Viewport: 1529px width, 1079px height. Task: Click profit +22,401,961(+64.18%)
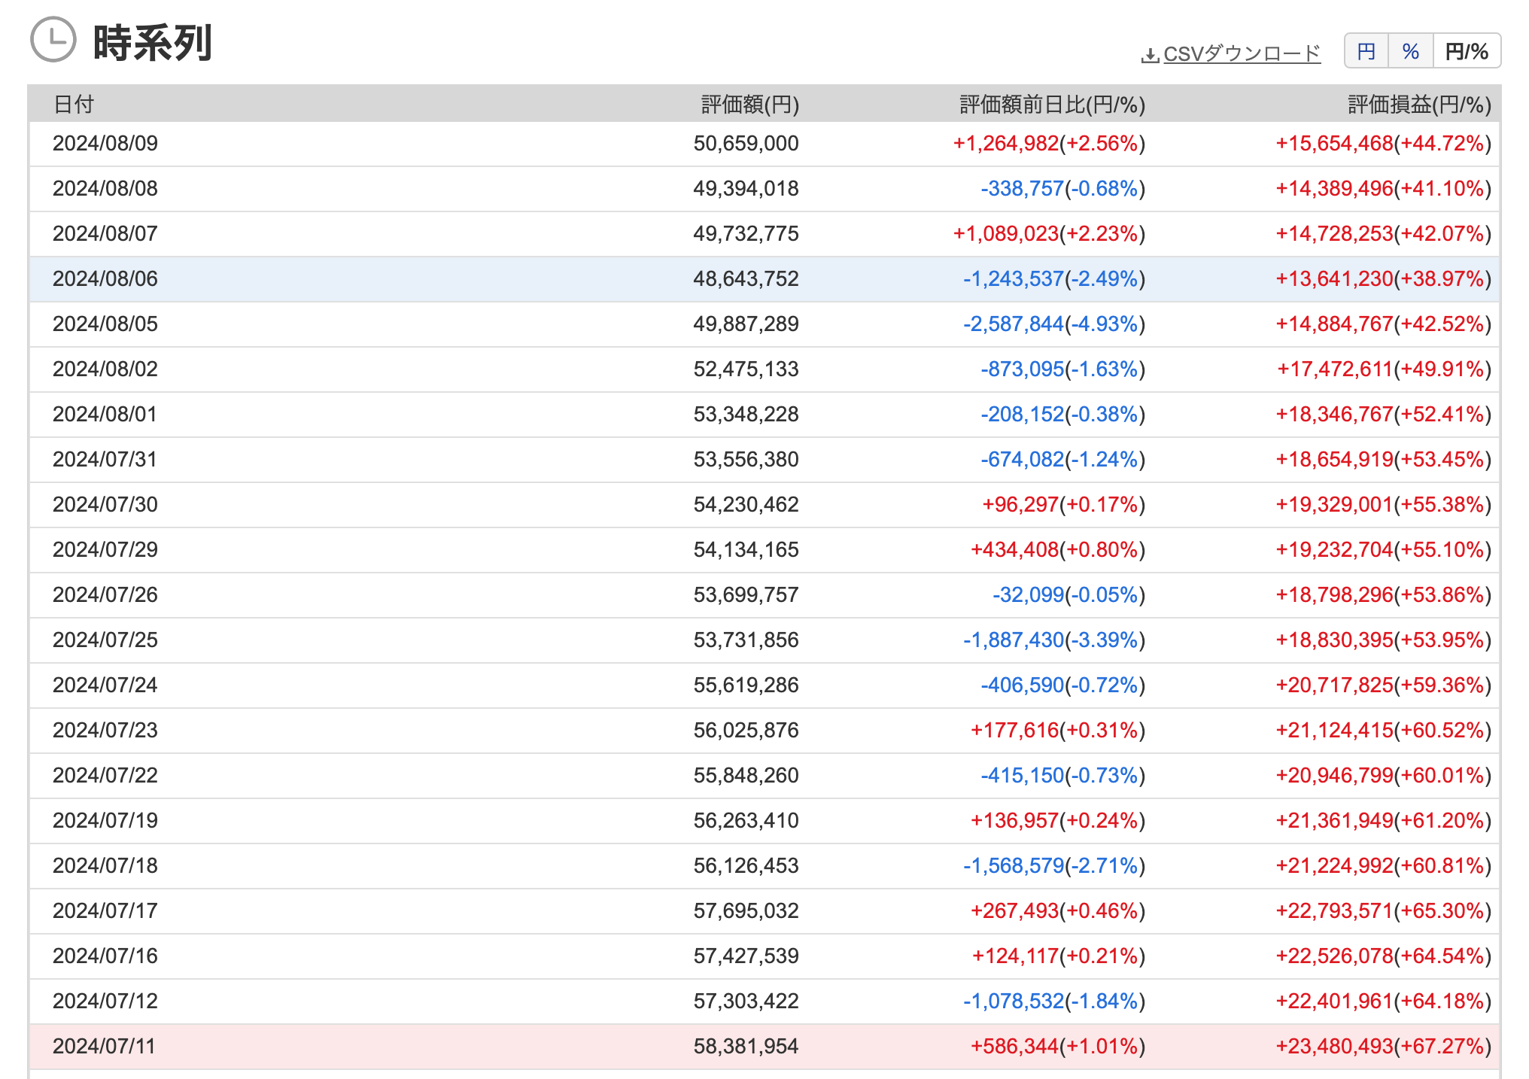pos(1384,1001)
